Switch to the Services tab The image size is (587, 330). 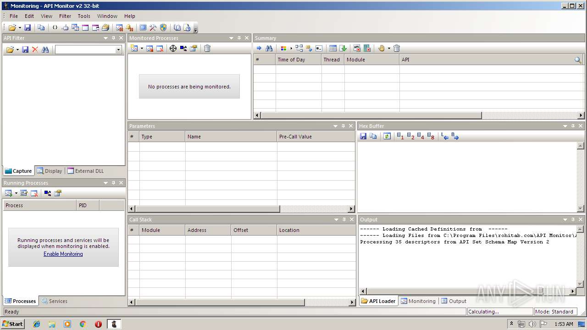tap(54, 301)
